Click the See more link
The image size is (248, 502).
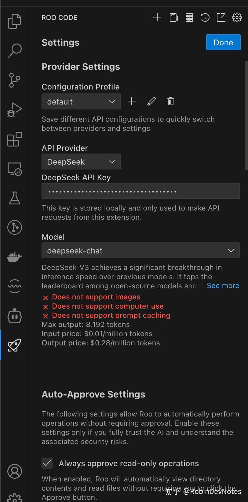coord(223,286)
